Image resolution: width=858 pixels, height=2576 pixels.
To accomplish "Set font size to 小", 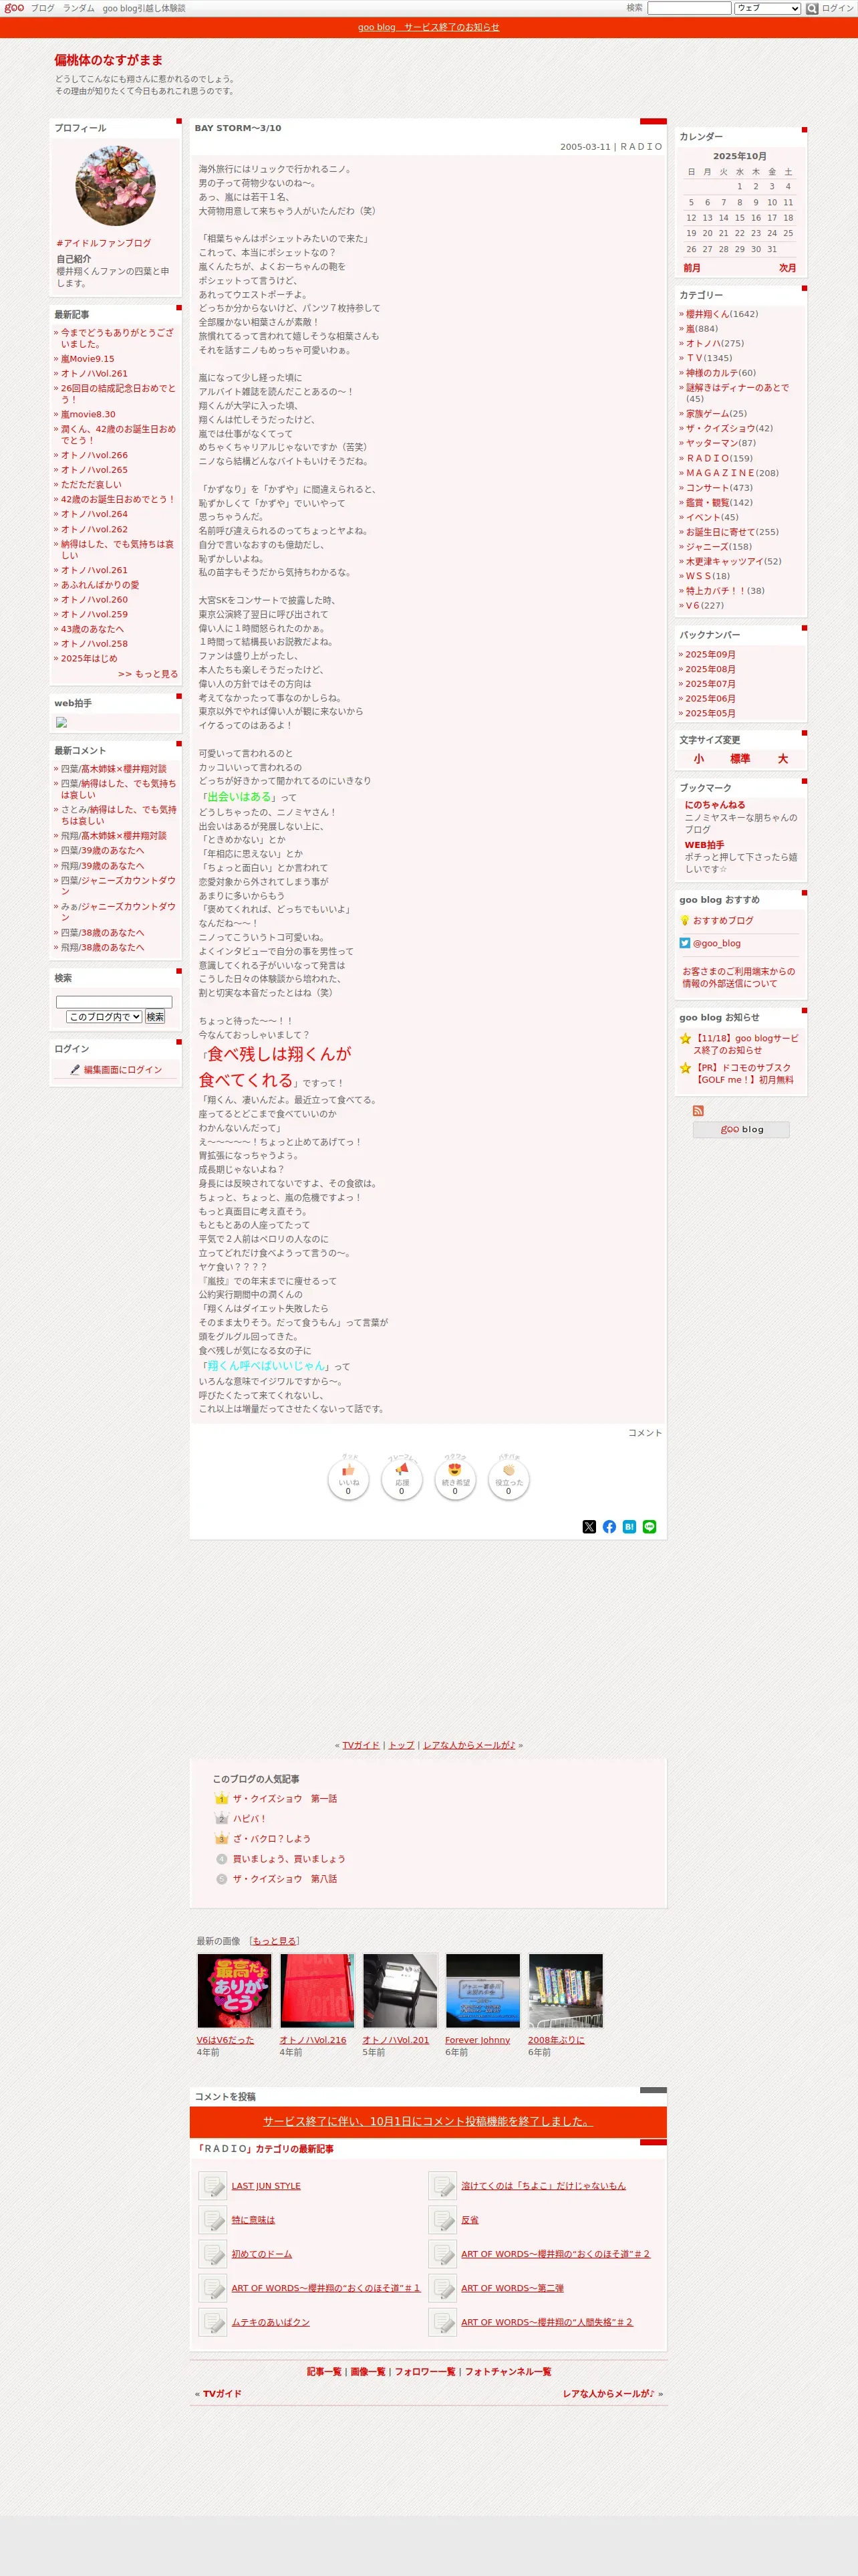I will pyautogui.click(x=698, y=759).
